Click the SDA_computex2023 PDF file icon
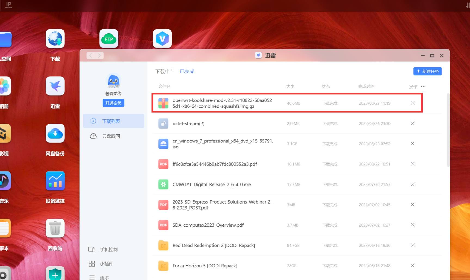 click(163, 225)
